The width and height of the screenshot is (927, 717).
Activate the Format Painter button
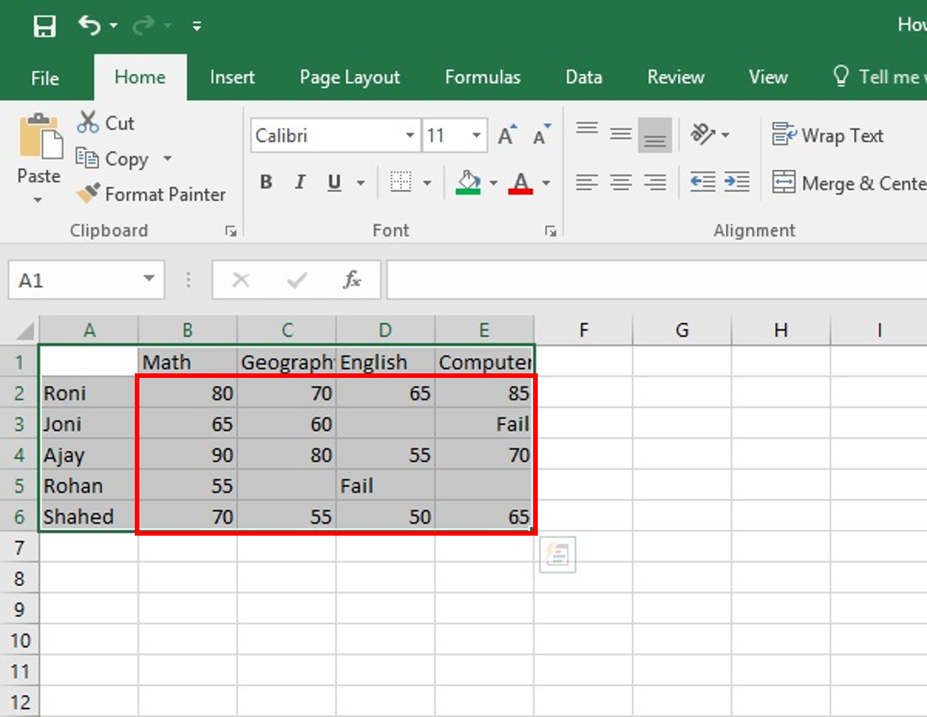[x=151, y=194]
